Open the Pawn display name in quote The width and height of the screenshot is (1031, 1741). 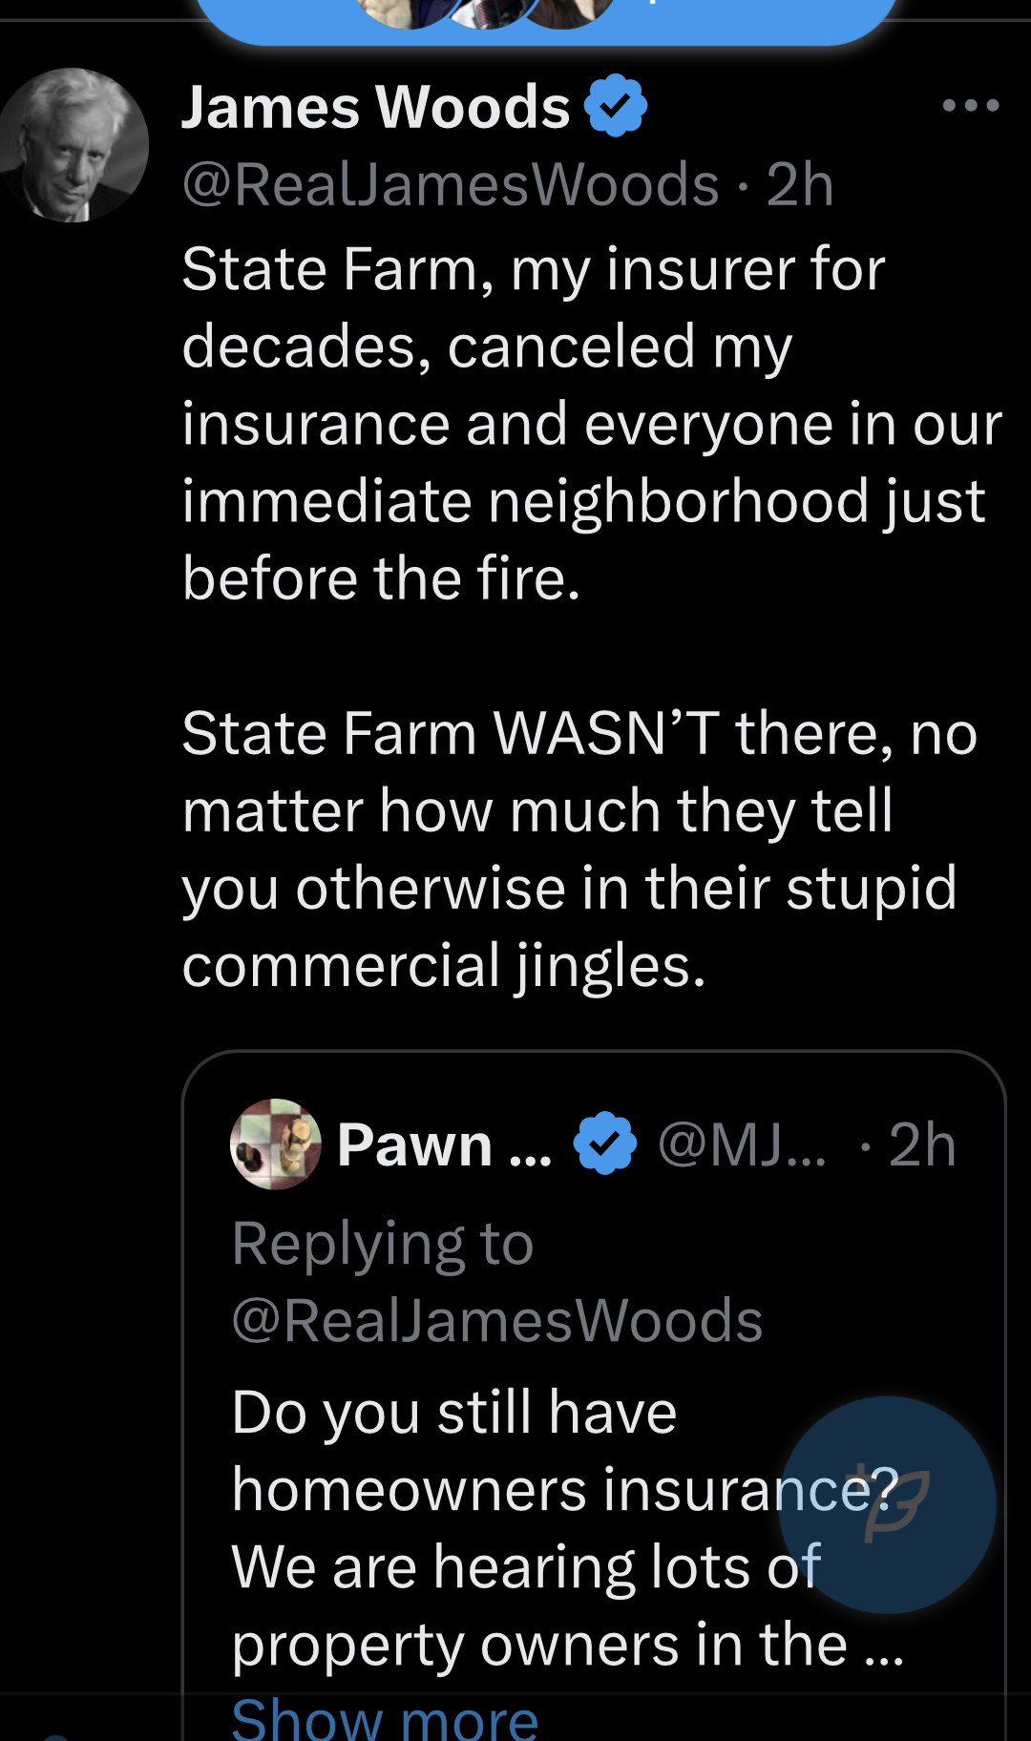tap(444, 1143)
